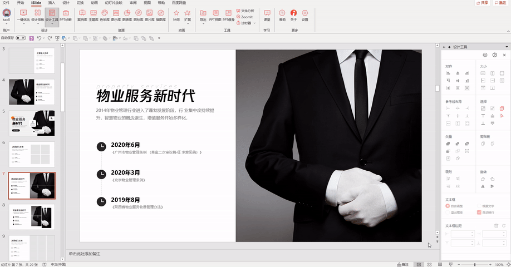Click the 共享 share button

pos(483,3)
